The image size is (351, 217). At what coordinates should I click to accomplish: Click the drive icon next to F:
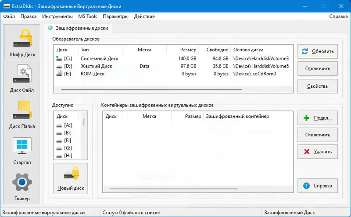pos(59,141)
